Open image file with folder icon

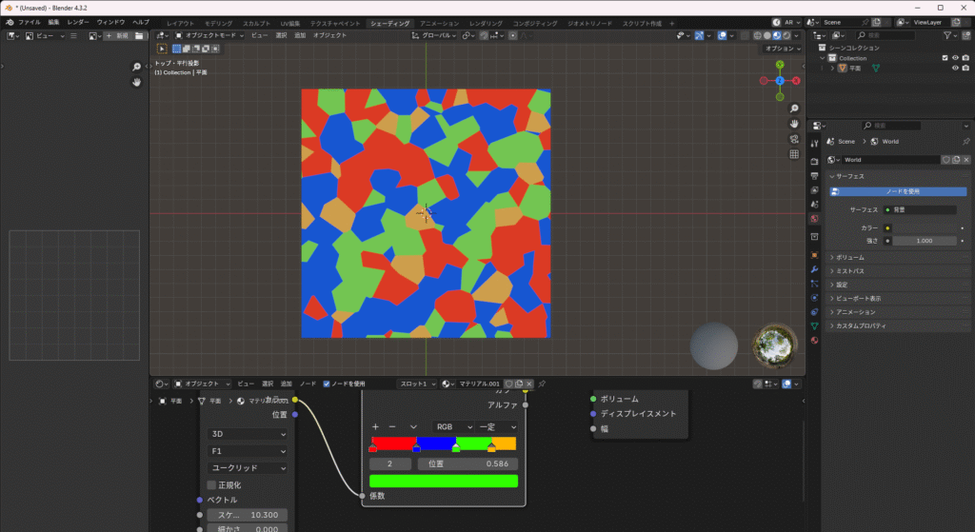coord(139,36)
